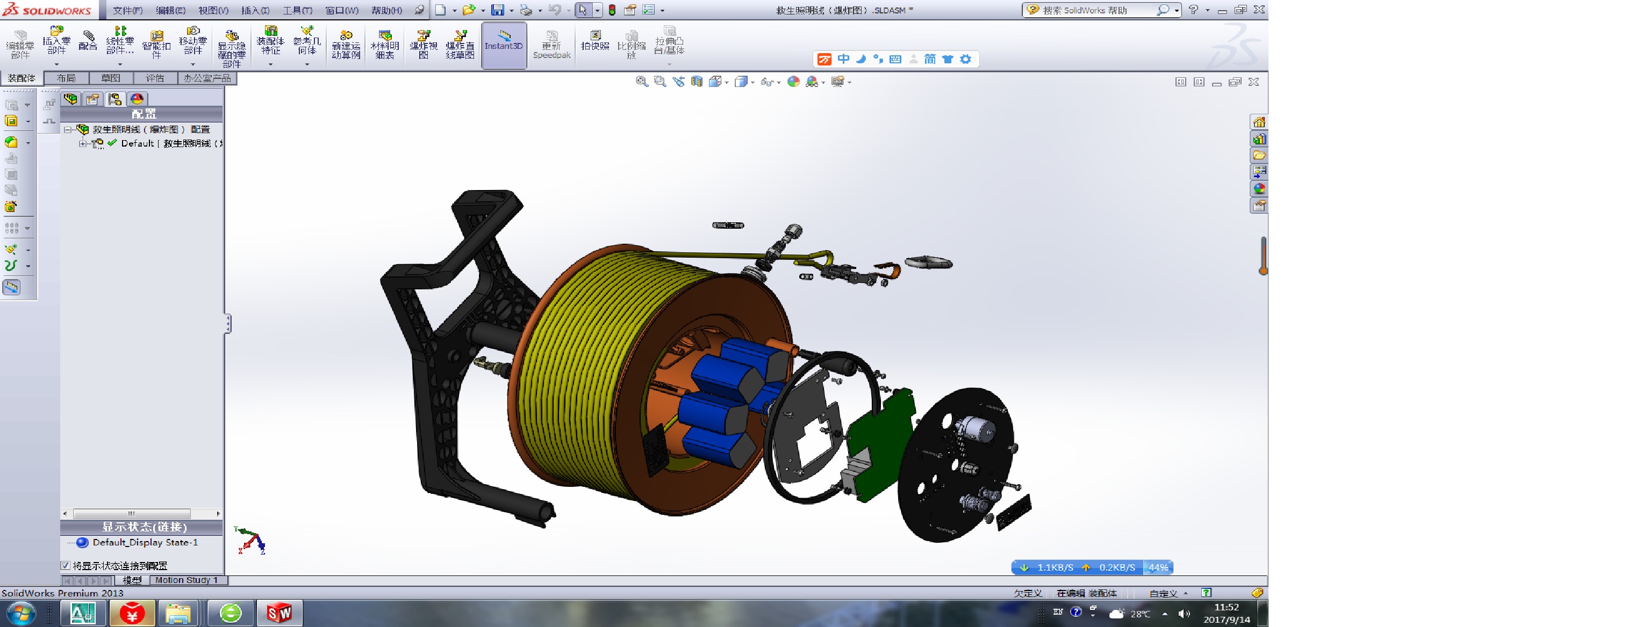This screenshot has width=1649, height=627.
Task: Open Sogou input settings gear
Action: click(x=965, y=60)
